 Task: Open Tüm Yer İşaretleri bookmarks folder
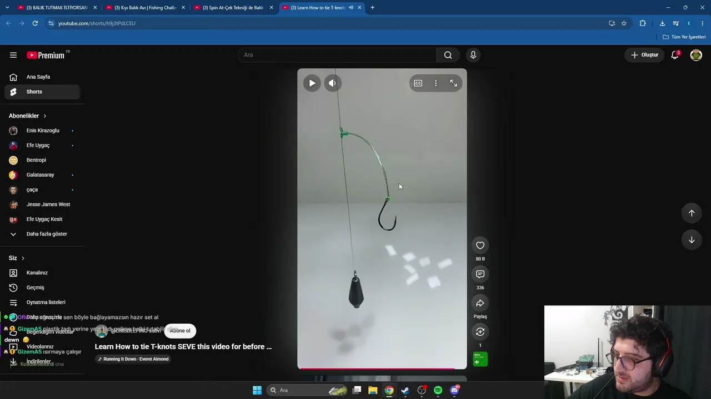(684, 37)
